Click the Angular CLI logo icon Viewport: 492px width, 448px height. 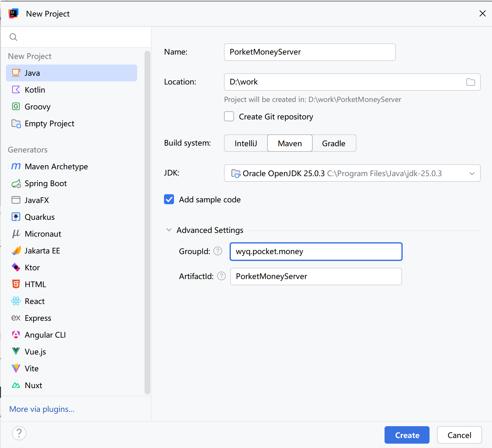tap(16, 335)
